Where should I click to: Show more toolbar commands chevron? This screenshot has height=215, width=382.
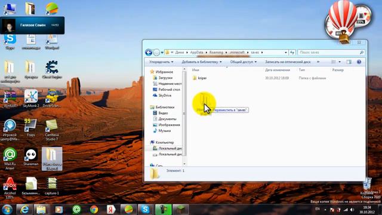point(318,62)
